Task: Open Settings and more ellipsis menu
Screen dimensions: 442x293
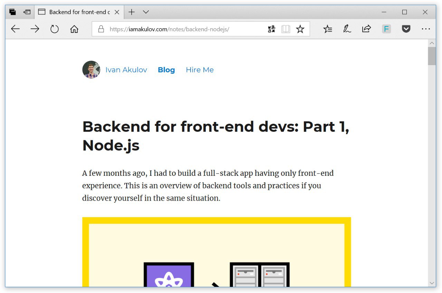Action: pyautogui.click(x=426, y=29)
